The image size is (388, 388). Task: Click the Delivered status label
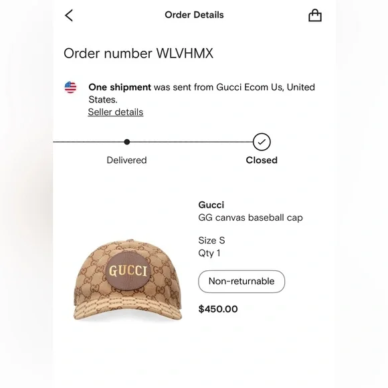point(126,160)
